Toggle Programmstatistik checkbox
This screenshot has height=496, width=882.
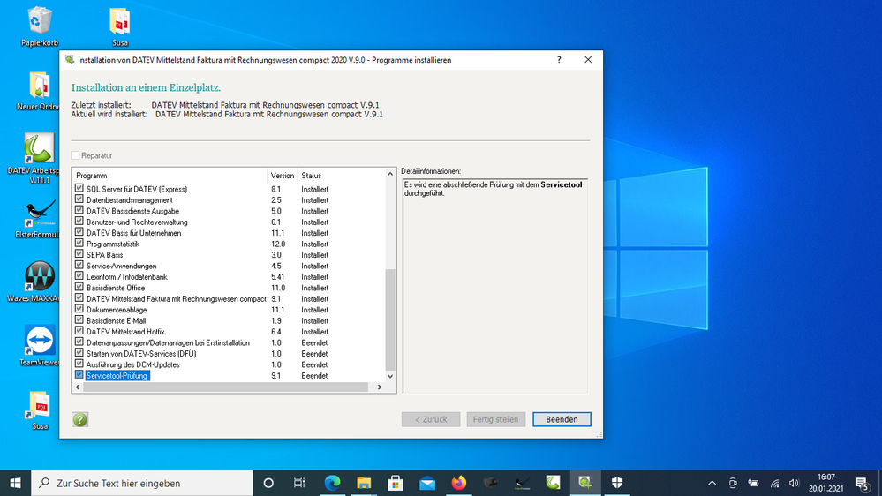pyautogui.click(x=79, y=244)
